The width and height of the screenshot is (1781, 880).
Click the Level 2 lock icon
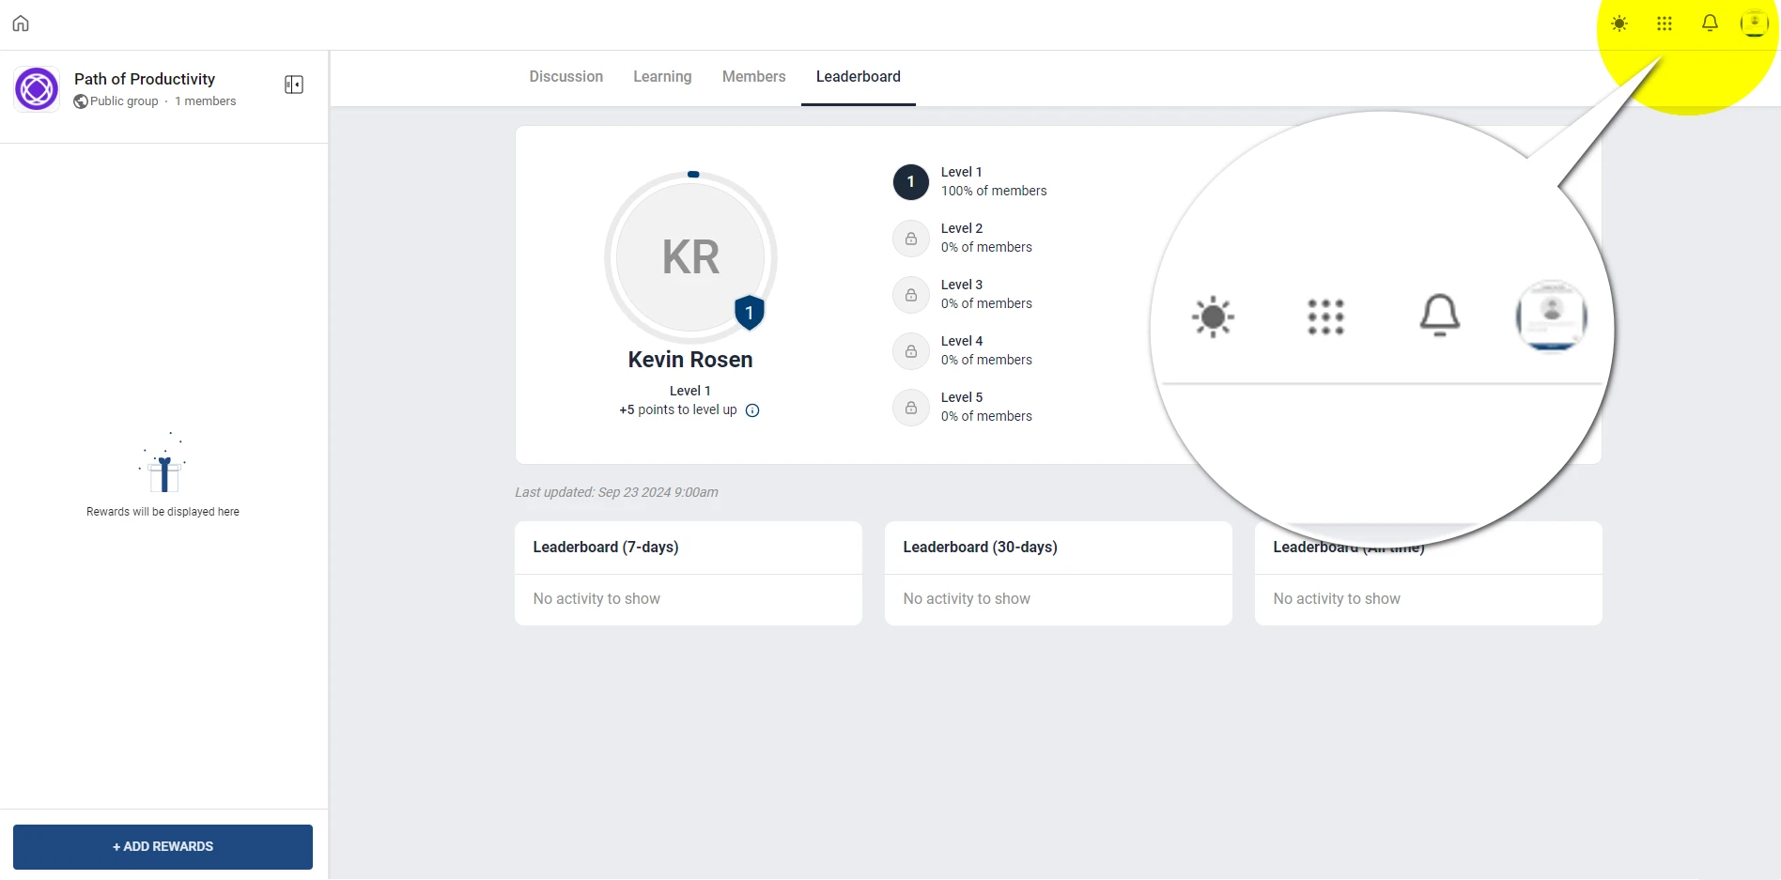(x=911, y=239)
